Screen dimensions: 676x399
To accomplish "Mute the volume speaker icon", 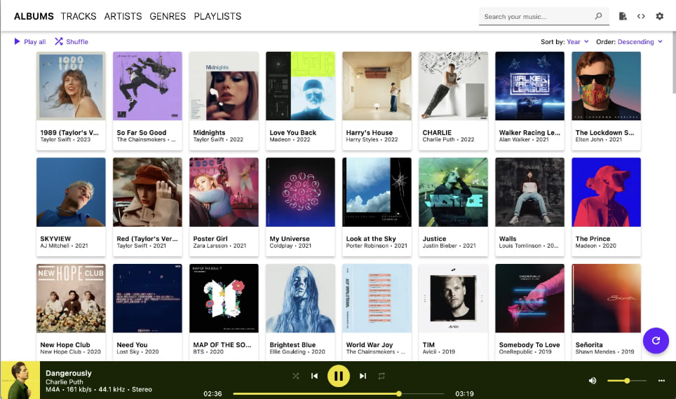I will click(x=593, y=381).
